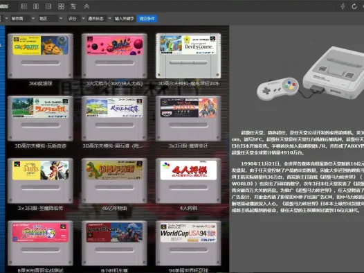Select the 3×3只眼·圣魔降临传 cartridge image

point(40,181)
